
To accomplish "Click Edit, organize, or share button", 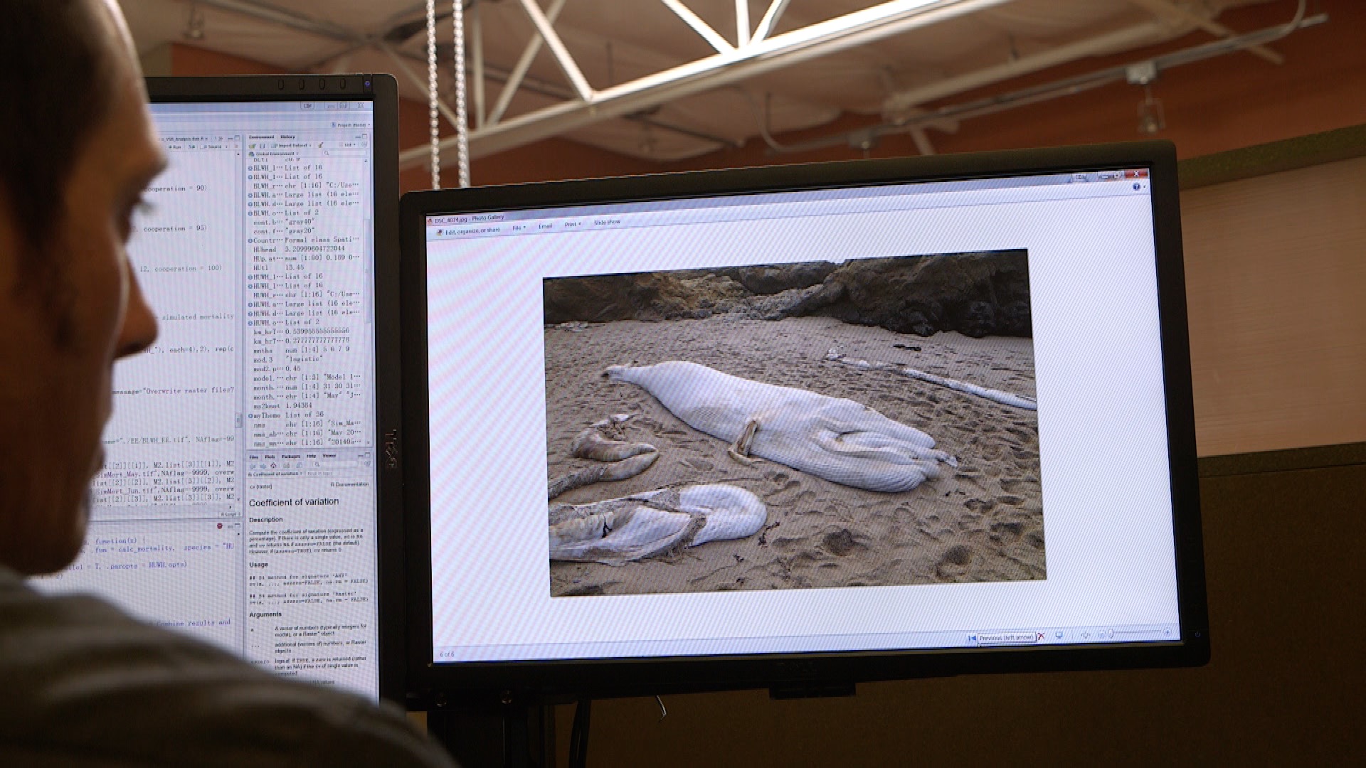I will [x=467, y=231].
